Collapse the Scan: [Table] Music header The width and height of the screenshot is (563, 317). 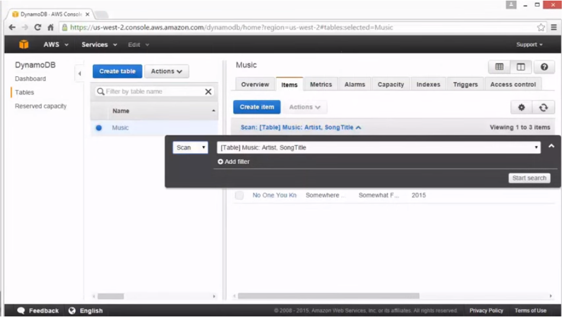(300, 127)
